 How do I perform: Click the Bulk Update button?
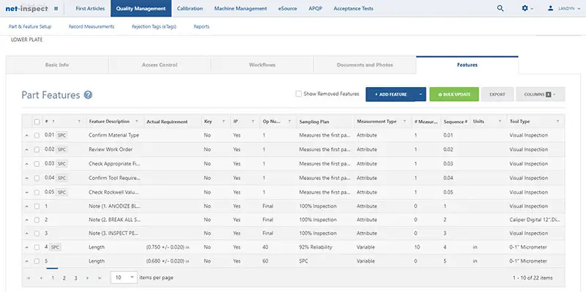(x=454, y=94)
